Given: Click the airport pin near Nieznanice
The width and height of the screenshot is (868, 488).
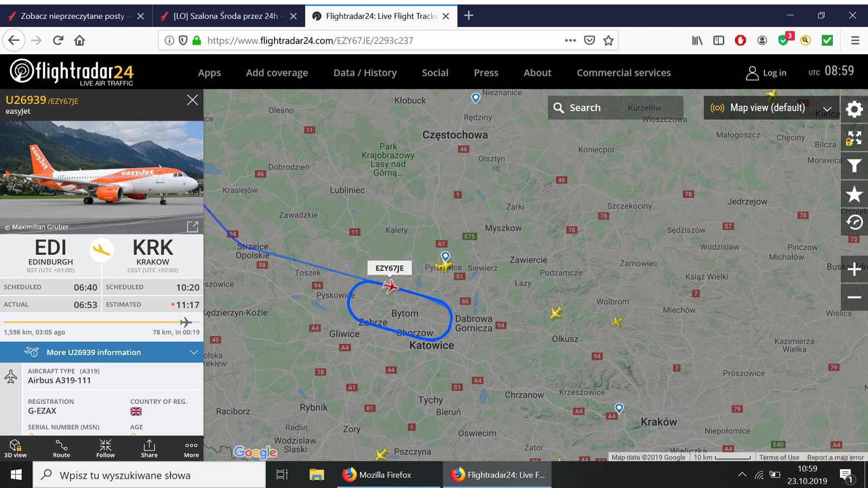Looking at the screenshot, I should [476, 98].
